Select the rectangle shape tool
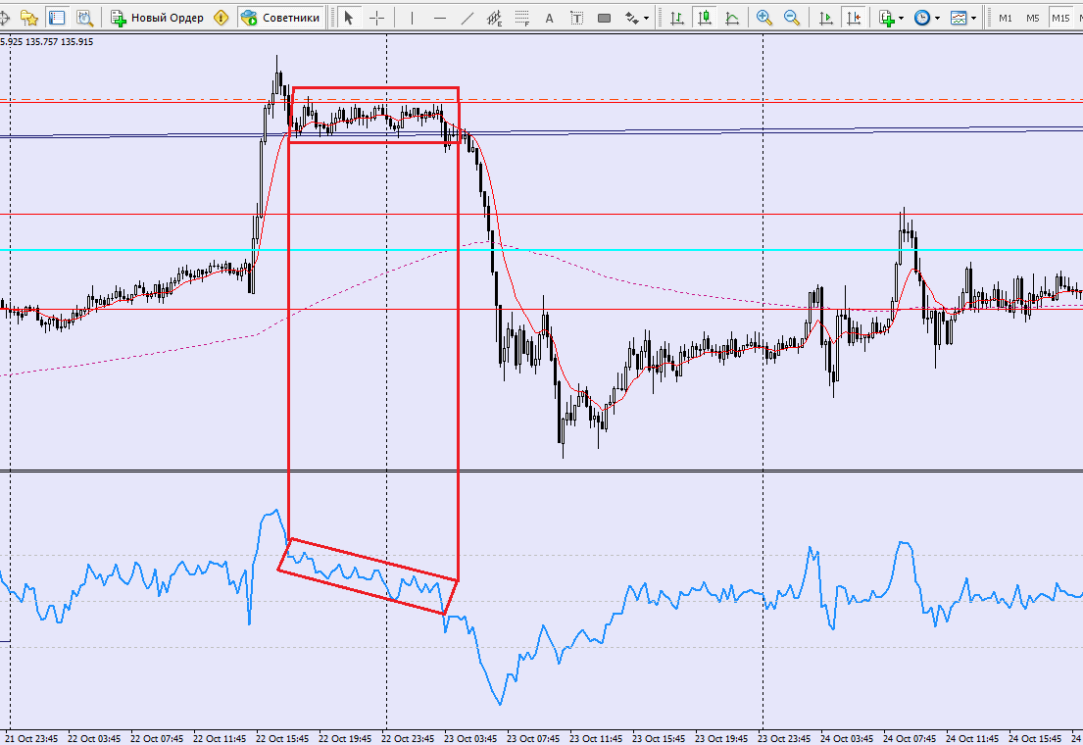The width and height of the screenshot is (1083, 745). 605,18
